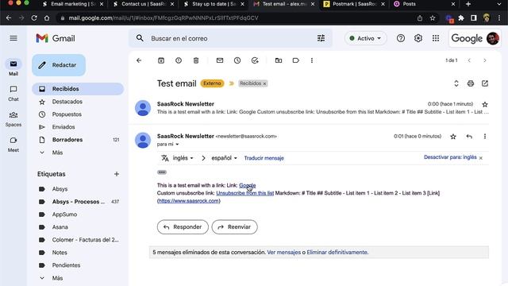This screenshot has width=508, height=286.
Task: Open the Chat section
Action: click(x=13, y=94)
